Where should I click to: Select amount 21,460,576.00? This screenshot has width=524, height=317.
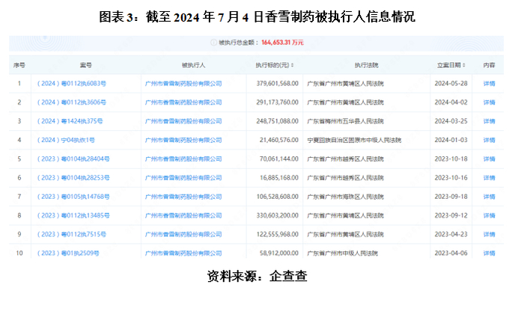(279, 140)
